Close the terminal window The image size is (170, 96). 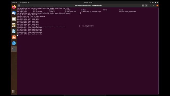157,5
